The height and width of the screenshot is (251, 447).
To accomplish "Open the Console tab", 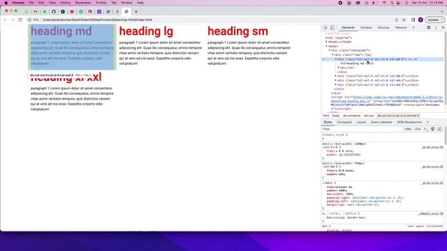I will tap(366, 28).
